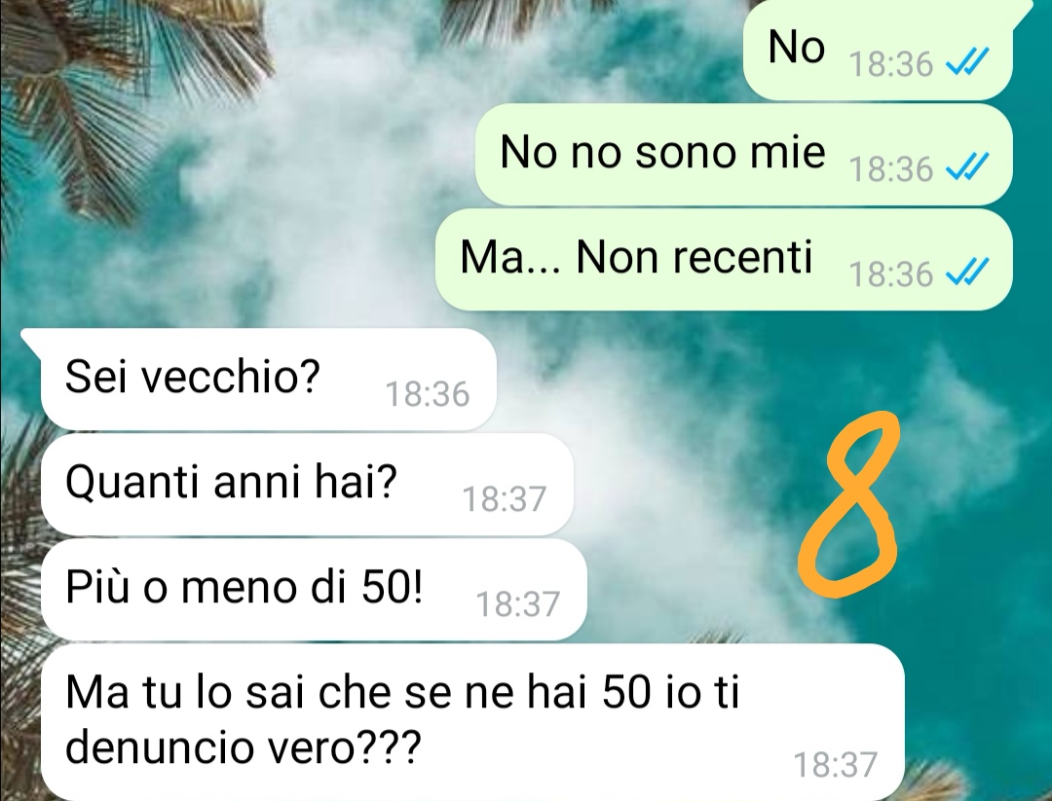Select the "No no sono mie" message bubble
This screenshot has width=1052, height=801.
743,154
